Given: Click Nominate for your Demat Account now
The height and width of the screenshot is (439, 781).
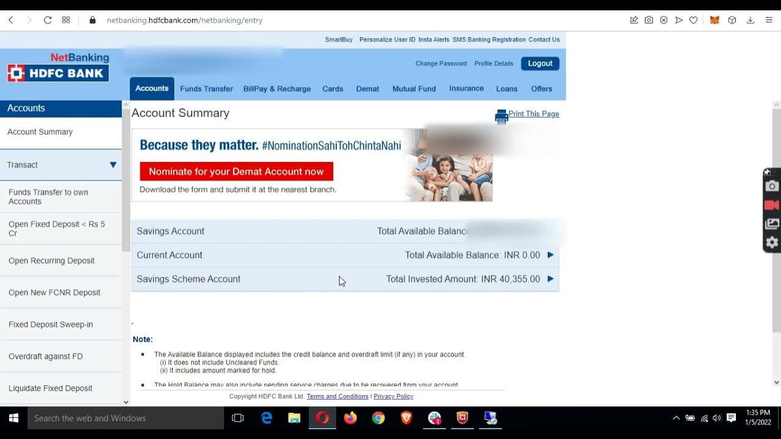Looking at the screenshot, I should tap(236, 171).
